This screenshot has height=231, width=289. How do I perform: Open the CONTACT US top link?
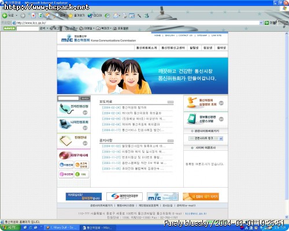click(x=186, y=35)
